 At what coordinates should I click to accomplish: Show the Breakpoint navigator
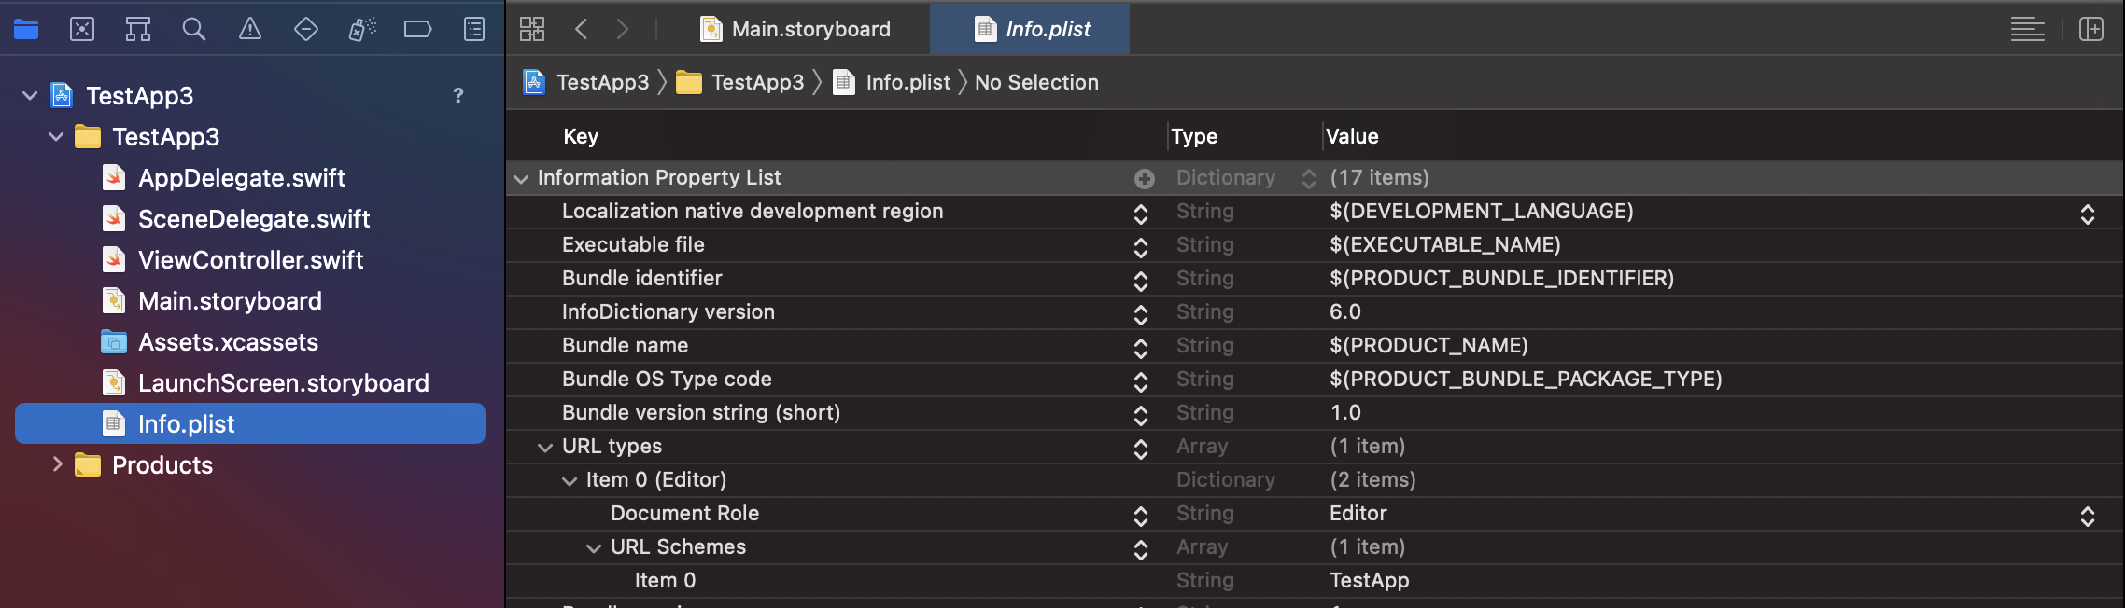pos(417,30)
